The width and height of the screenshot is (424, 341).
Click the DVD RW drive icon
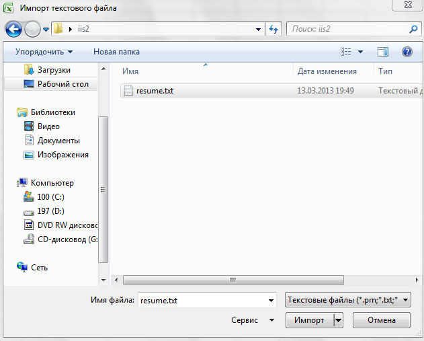coord(29,225)
